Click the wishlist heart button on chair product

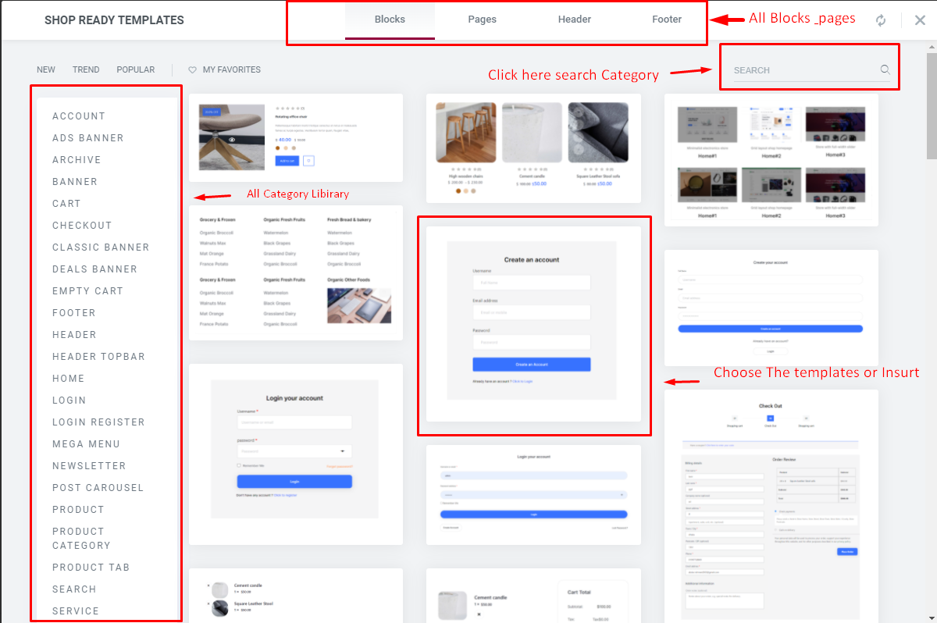click(308, 161)
